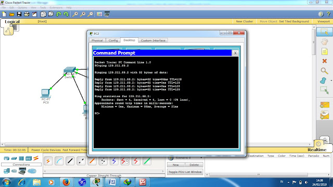Click New Cluster in the yellow bar
This screenshot has width=333, height=187.
pyautogui.click(x=245, y=21)
